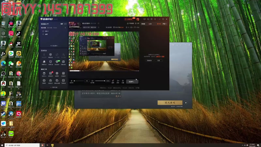Mute the speaker icon in the audio bar
This screenshot has height=147, width=261.
pyautogui.click(x=92, y=81)
